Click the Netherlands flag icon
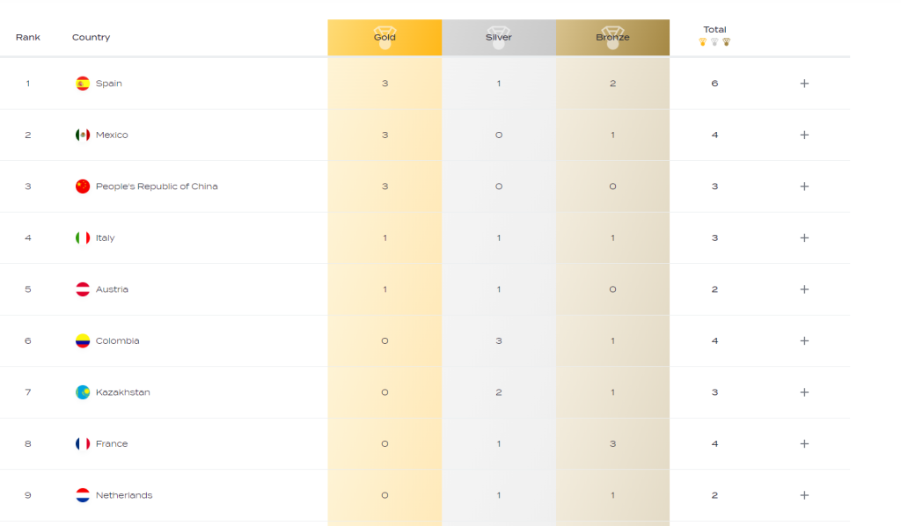The width and height of the screenshot is (901, 526). pyautogui.click(x=83, y=495)
